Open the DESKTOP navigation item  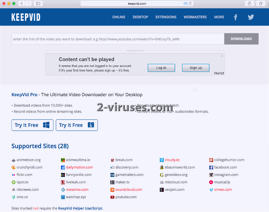[140, 17]
